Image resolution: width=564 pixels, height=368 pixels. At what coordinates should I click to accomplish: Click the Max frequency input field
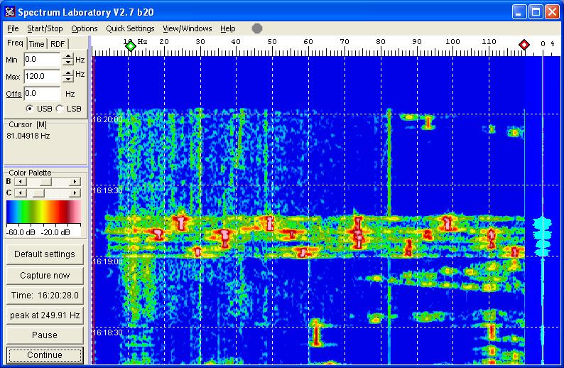(42, 76)
